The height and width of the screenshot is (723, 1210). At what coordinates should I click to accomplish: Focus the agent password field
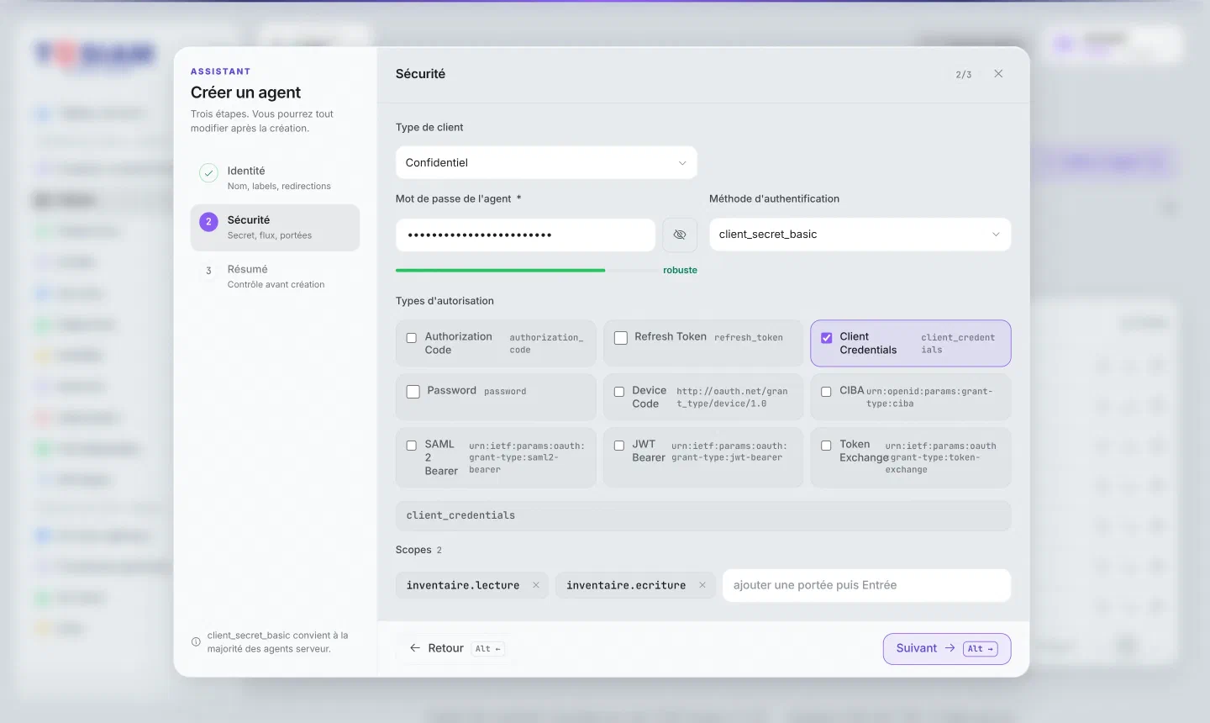tap(525, 235)
